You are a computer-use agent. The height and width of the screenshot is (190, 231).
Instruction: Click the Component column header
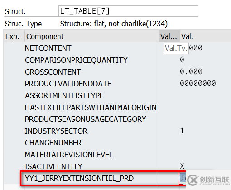[x=91, y=36]
